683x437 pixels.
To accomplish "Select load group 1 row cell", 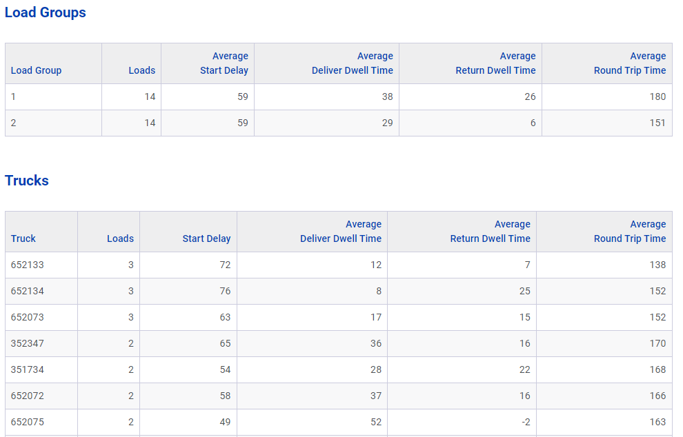I will (54, 96).
